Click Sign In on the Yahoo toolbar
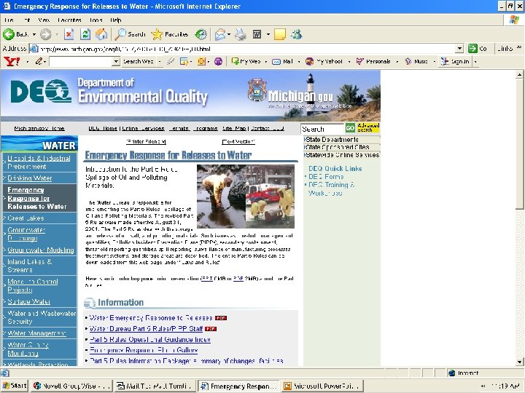 [x=455, y=61]
